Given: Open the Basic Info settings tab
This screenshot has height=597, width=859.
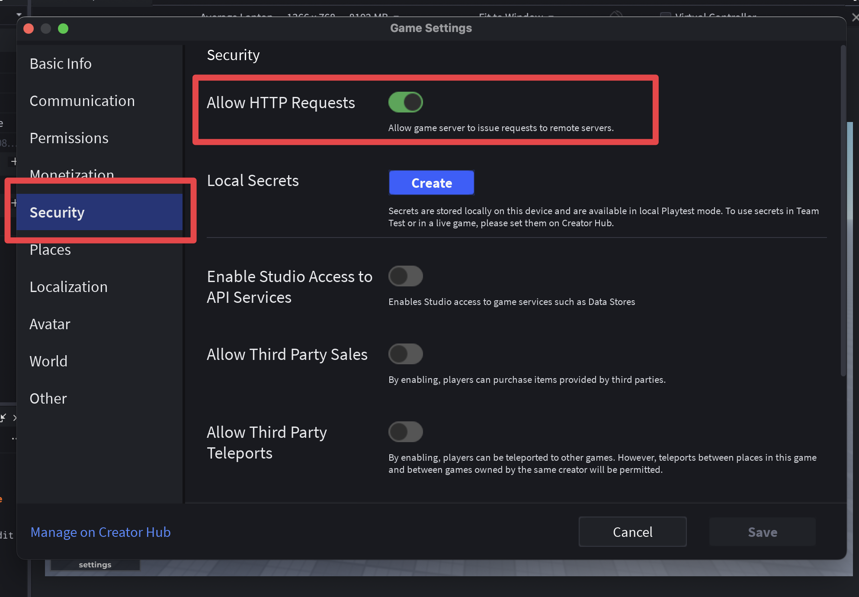Looking at the screenshot, I should click(x=61, y=64).
